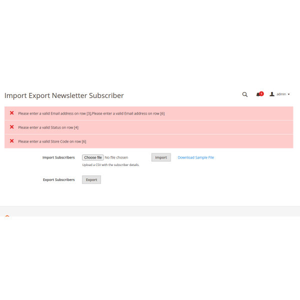300x300 pixels.
Task: Click the red X beside the Status error
Action: click(x=11, y=127)
